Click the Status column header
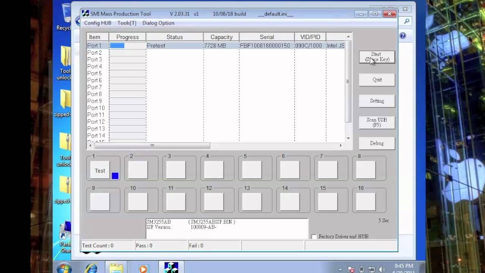Screen dimensions: 485x273 (175, 37)
